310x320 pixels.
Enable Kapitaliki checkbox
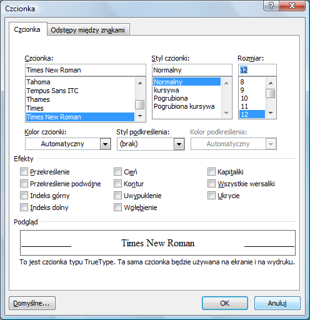(211, 172)
